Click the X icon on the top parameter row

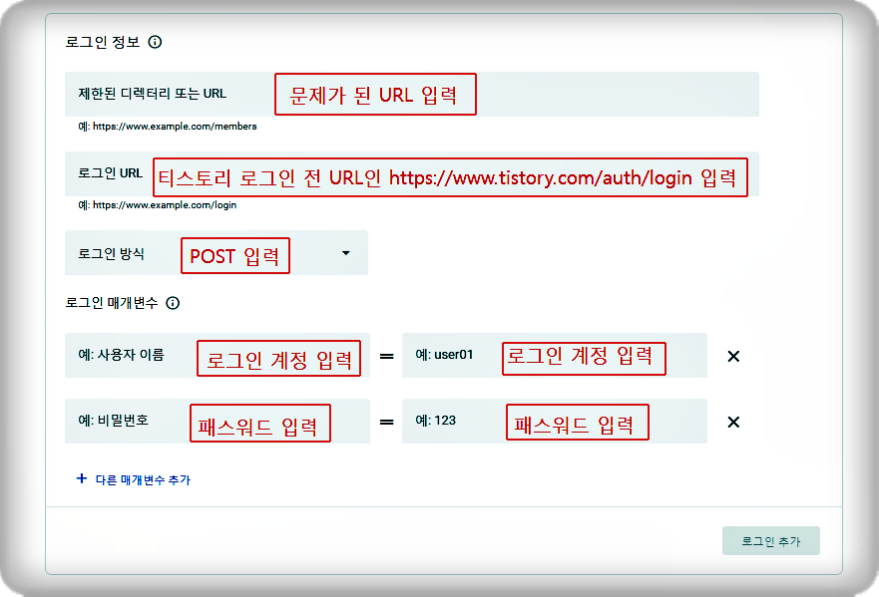pos(733,356)
